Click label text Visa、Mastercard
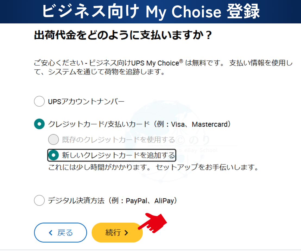 pos(199,124)
